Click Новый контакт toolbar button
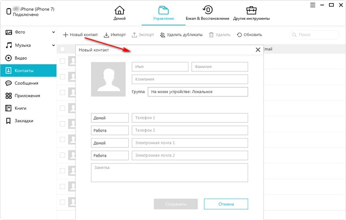Screen dimensions: 346x220 pyautogui.click(x=80, y=35)
